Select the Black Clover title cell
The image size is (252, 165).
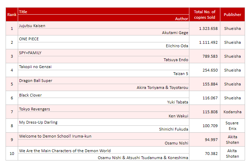tap(103, 94)
